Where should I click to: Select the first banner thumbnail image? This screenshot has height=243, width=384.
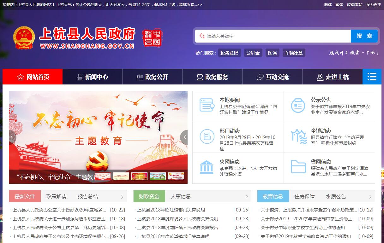pos(103,176)
